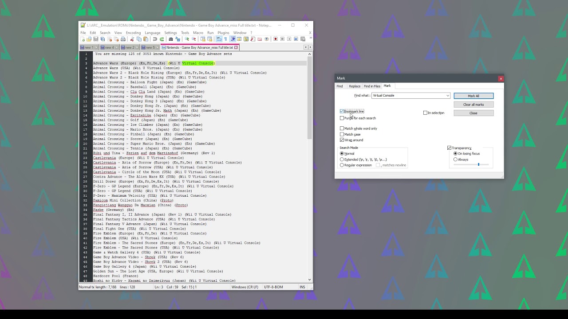Enable Match whole word only checkbox

[342, 128]
